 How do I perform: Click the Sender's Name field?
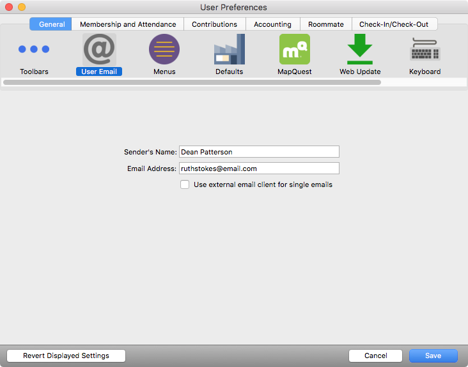(x=259, y=152)
